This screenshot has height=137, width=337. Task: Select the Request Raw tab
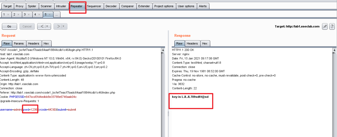click(7, 43)
